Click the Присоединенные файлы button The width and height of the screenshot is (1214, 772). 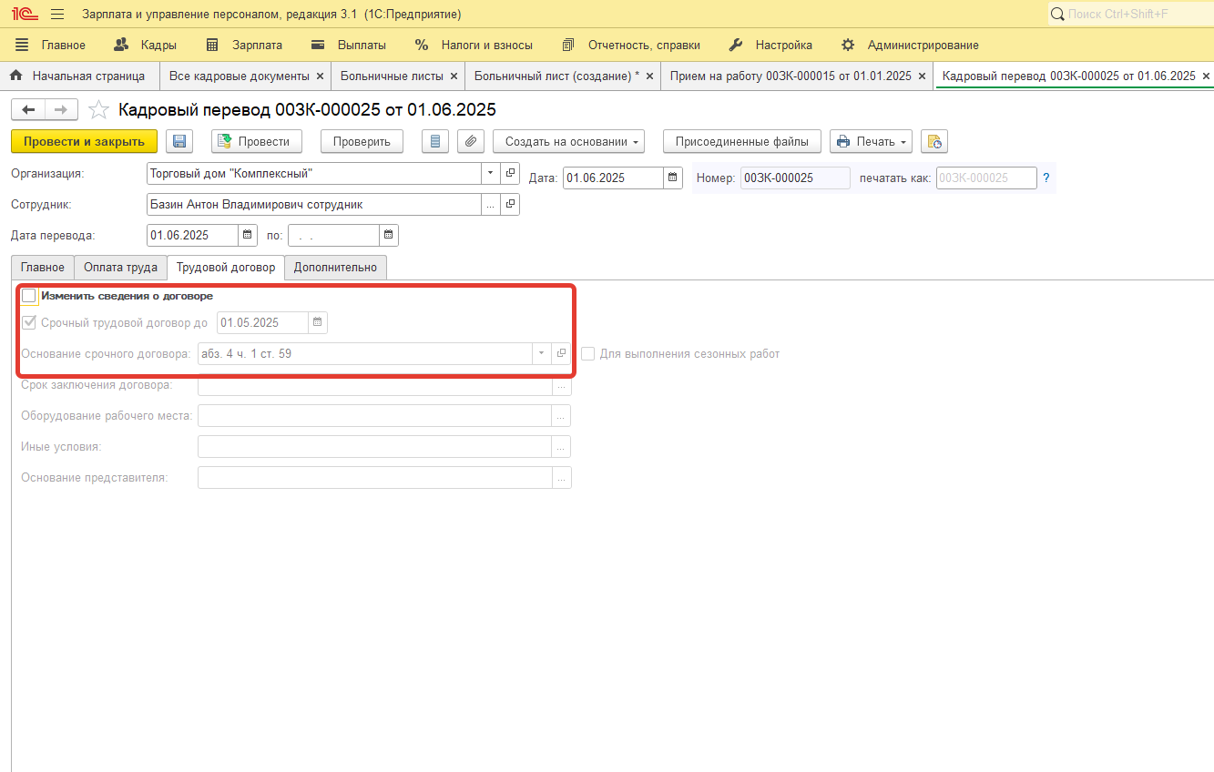pos(741,141)
